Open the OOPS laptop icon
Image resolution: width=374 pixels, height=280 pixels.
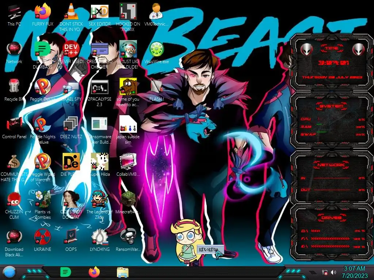point(71,237)
